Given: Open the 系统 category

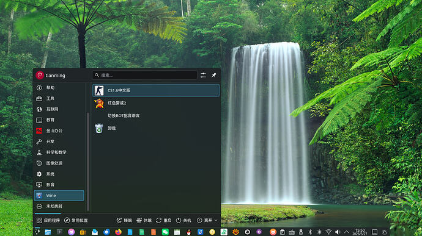Looking at the screenshot, I should pyautogui.click(x=59, y=174).
